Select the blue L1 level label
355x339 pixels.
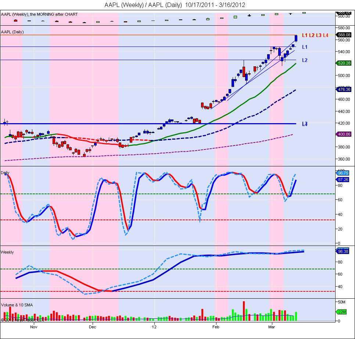pyautogui.click(x=305, y=47)
